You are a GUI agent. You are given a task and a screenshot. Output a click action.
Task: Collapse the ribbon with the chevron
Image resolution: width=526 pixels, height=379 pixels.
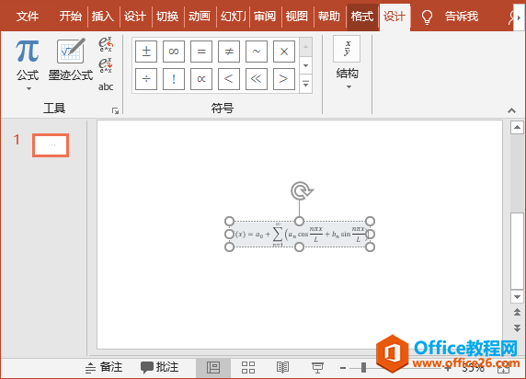pos(511,110)
